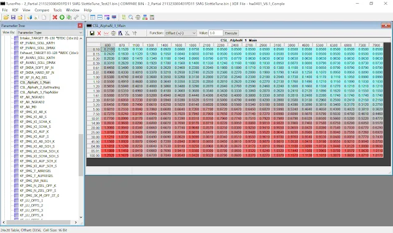Viewport: 393px width, 233px height.
Task: Click the red X icon in main toolbar
Action: pyautogui.click(x=55, y=17)
